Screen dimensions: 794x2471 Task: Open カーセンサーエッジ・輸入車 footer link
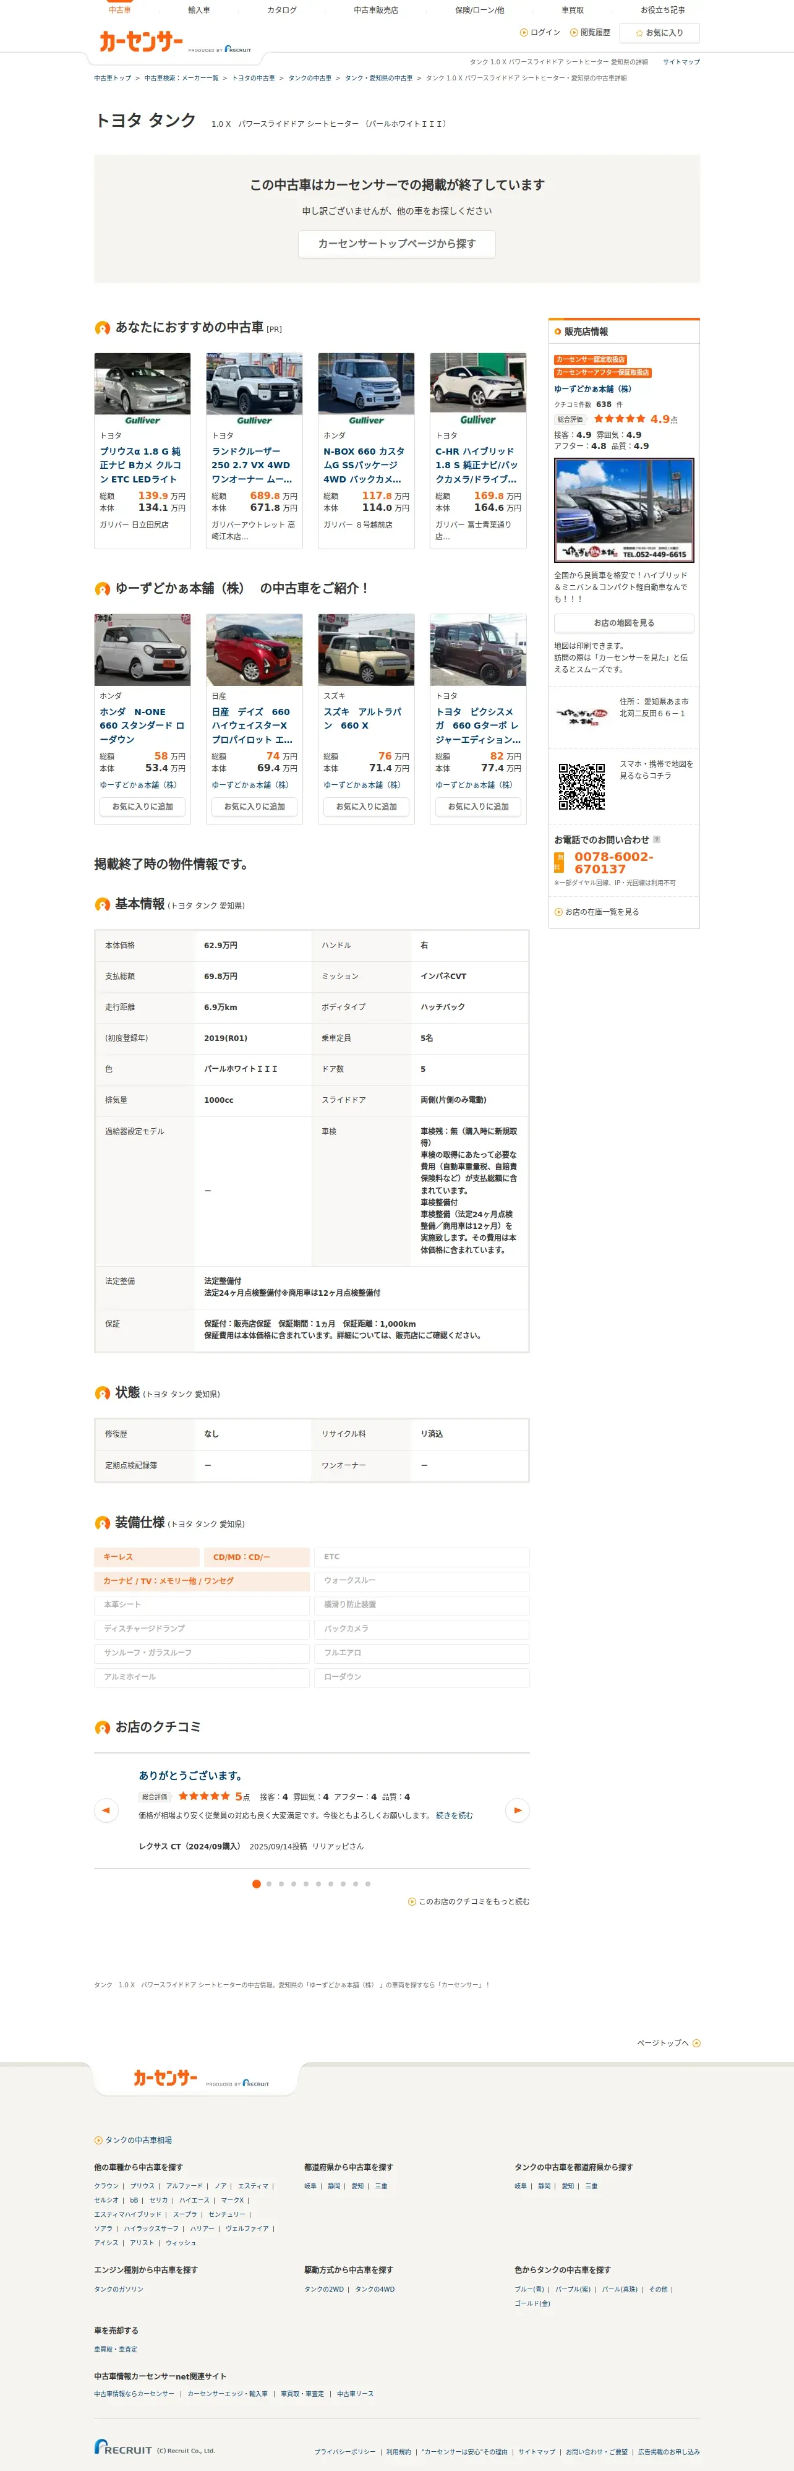(228, 2393)
